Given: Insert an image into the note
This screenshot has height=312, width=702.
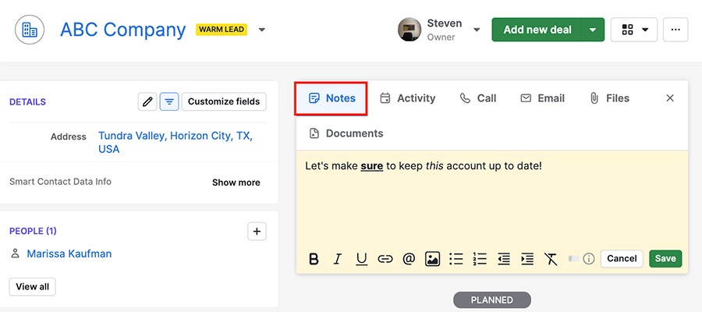Looking at the screenshot, I should point(432,259).
